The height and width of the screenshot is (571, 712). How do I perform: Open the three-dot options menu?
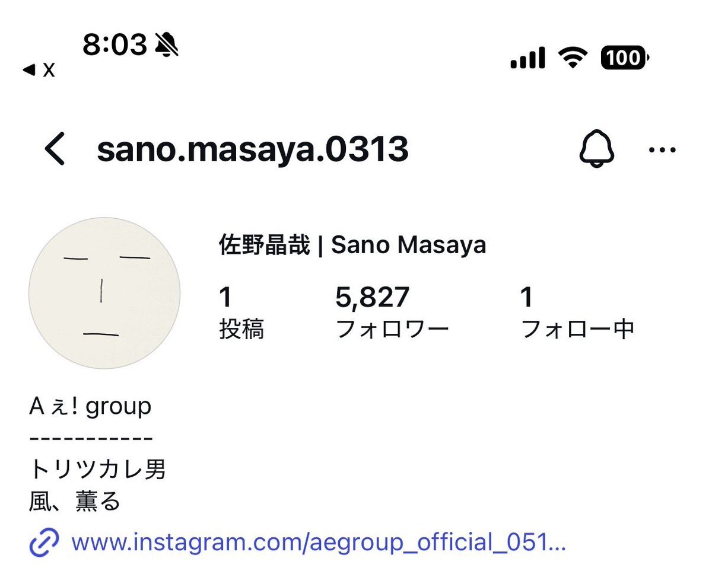click(662, 150)
